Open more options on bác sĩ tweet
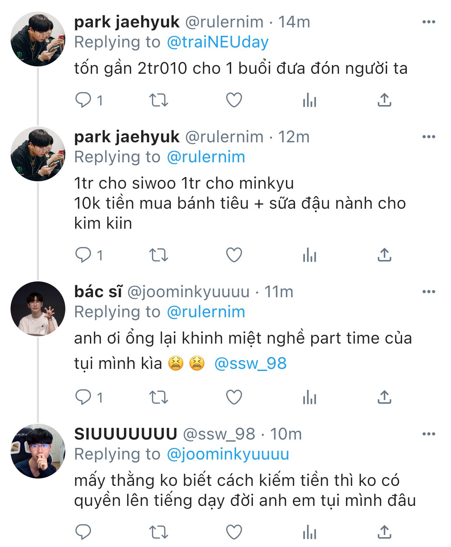Viewport: 451px width, 547px height. pyautogui.click(x=429, y=292)
